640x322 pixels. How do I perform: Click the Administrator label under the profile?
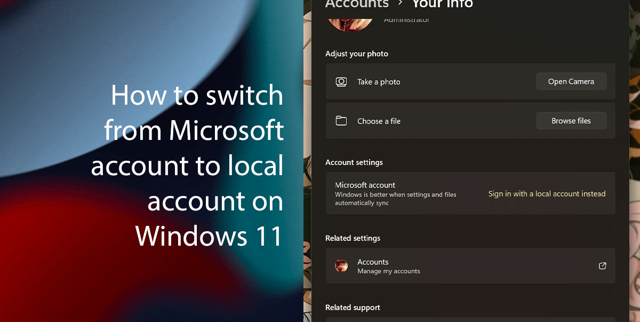tap(406, 20)
